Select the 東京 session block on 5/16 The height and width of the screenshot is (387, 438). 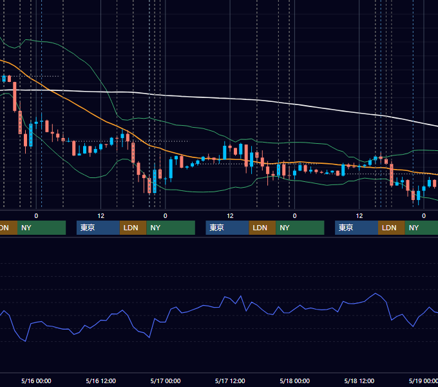tap(99, 228)
